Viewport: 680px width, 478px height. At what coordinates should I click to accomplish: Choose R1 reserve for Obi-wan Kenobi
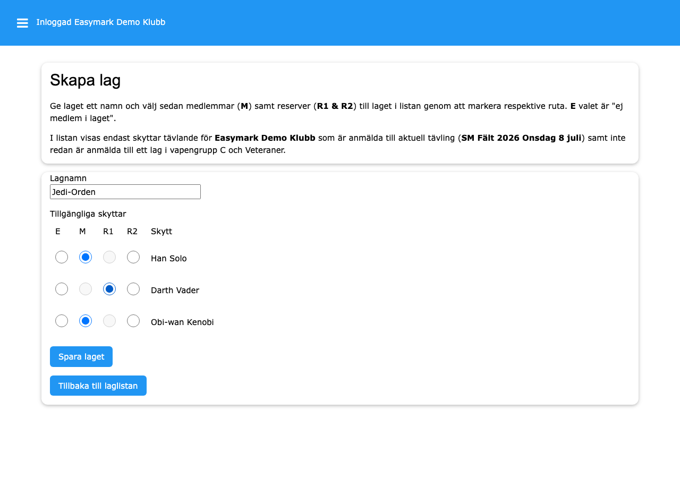[x=109, y=321]
